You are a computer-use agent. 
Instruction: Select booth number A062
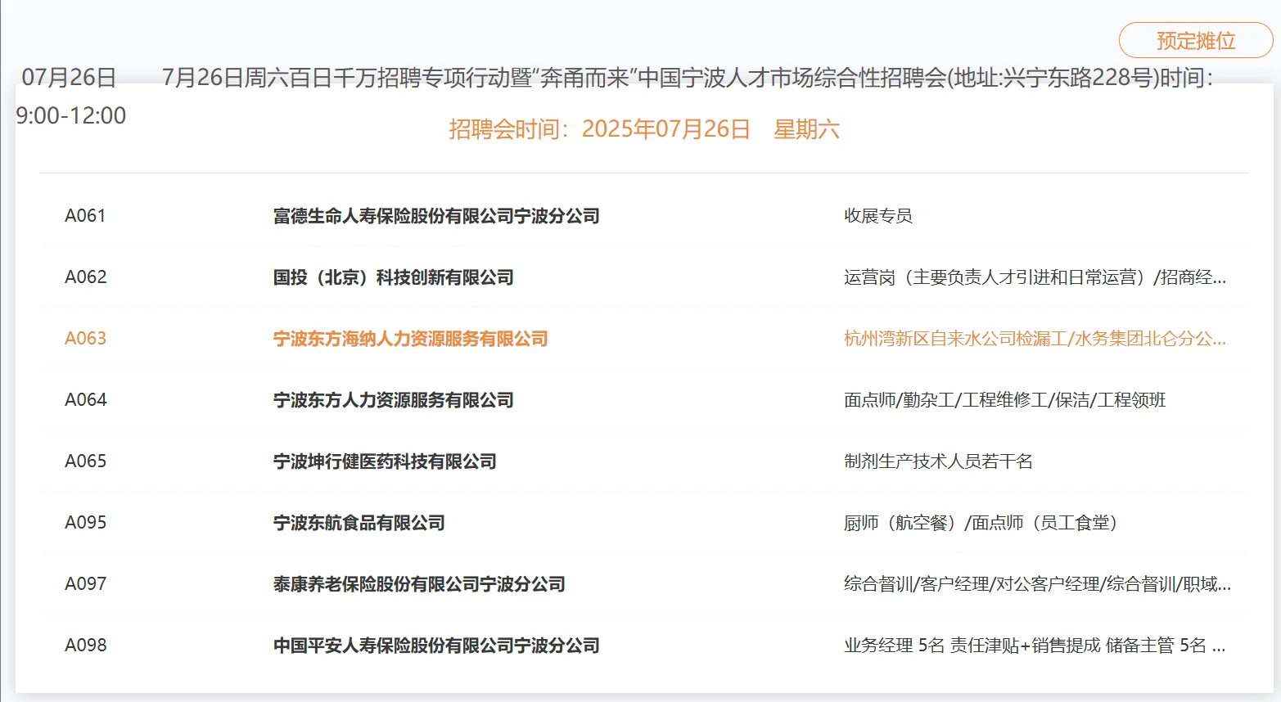pos(86,277)
